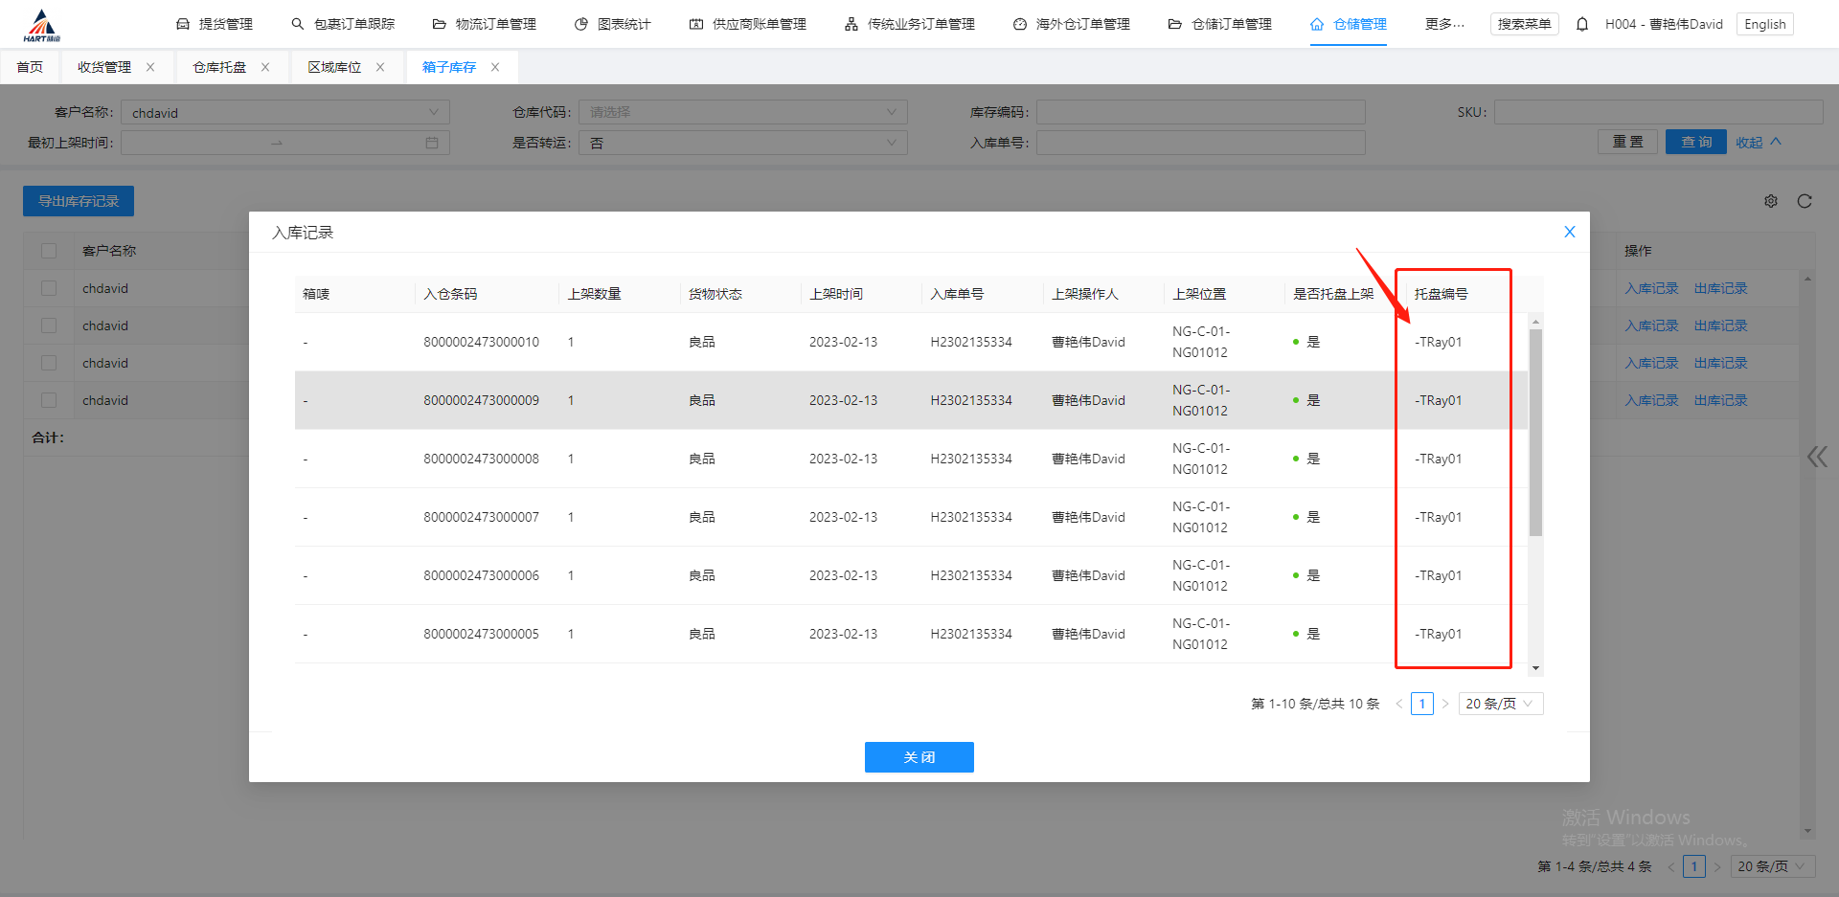The width and height of the screenshot is (1839, 897).
Task: Click the 导出库存记录 button
Action: pos(79,201)
